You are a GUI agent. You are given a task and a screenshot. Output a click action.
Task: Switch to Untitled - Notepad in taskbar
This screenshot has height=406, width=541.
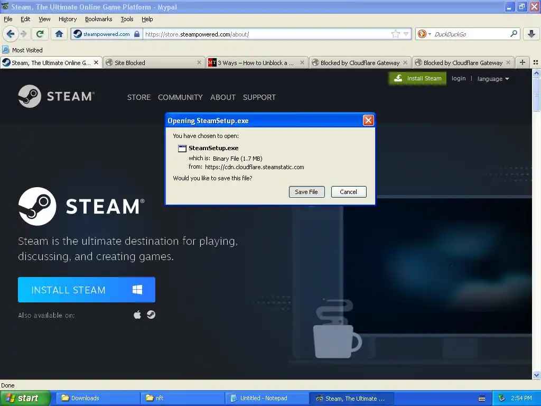pyautogui.click(x=267, y=398)
